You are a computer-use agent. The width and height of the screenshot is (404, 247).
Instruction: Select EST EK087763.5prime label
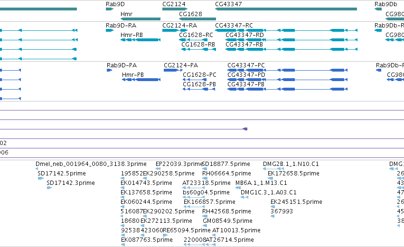(x=147, y=240)
